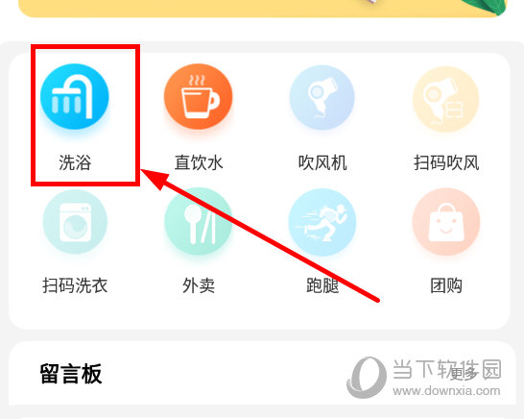Screen dimensions: 524x419
Task: Click the 直饮水 text label
Action: 199,162
